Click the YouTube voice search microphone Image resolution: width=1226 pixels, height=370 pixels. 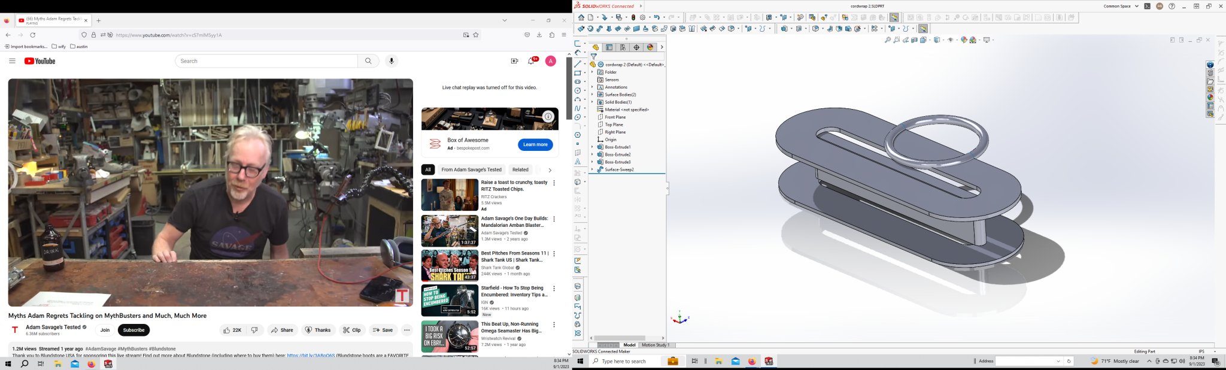(392, 61)
